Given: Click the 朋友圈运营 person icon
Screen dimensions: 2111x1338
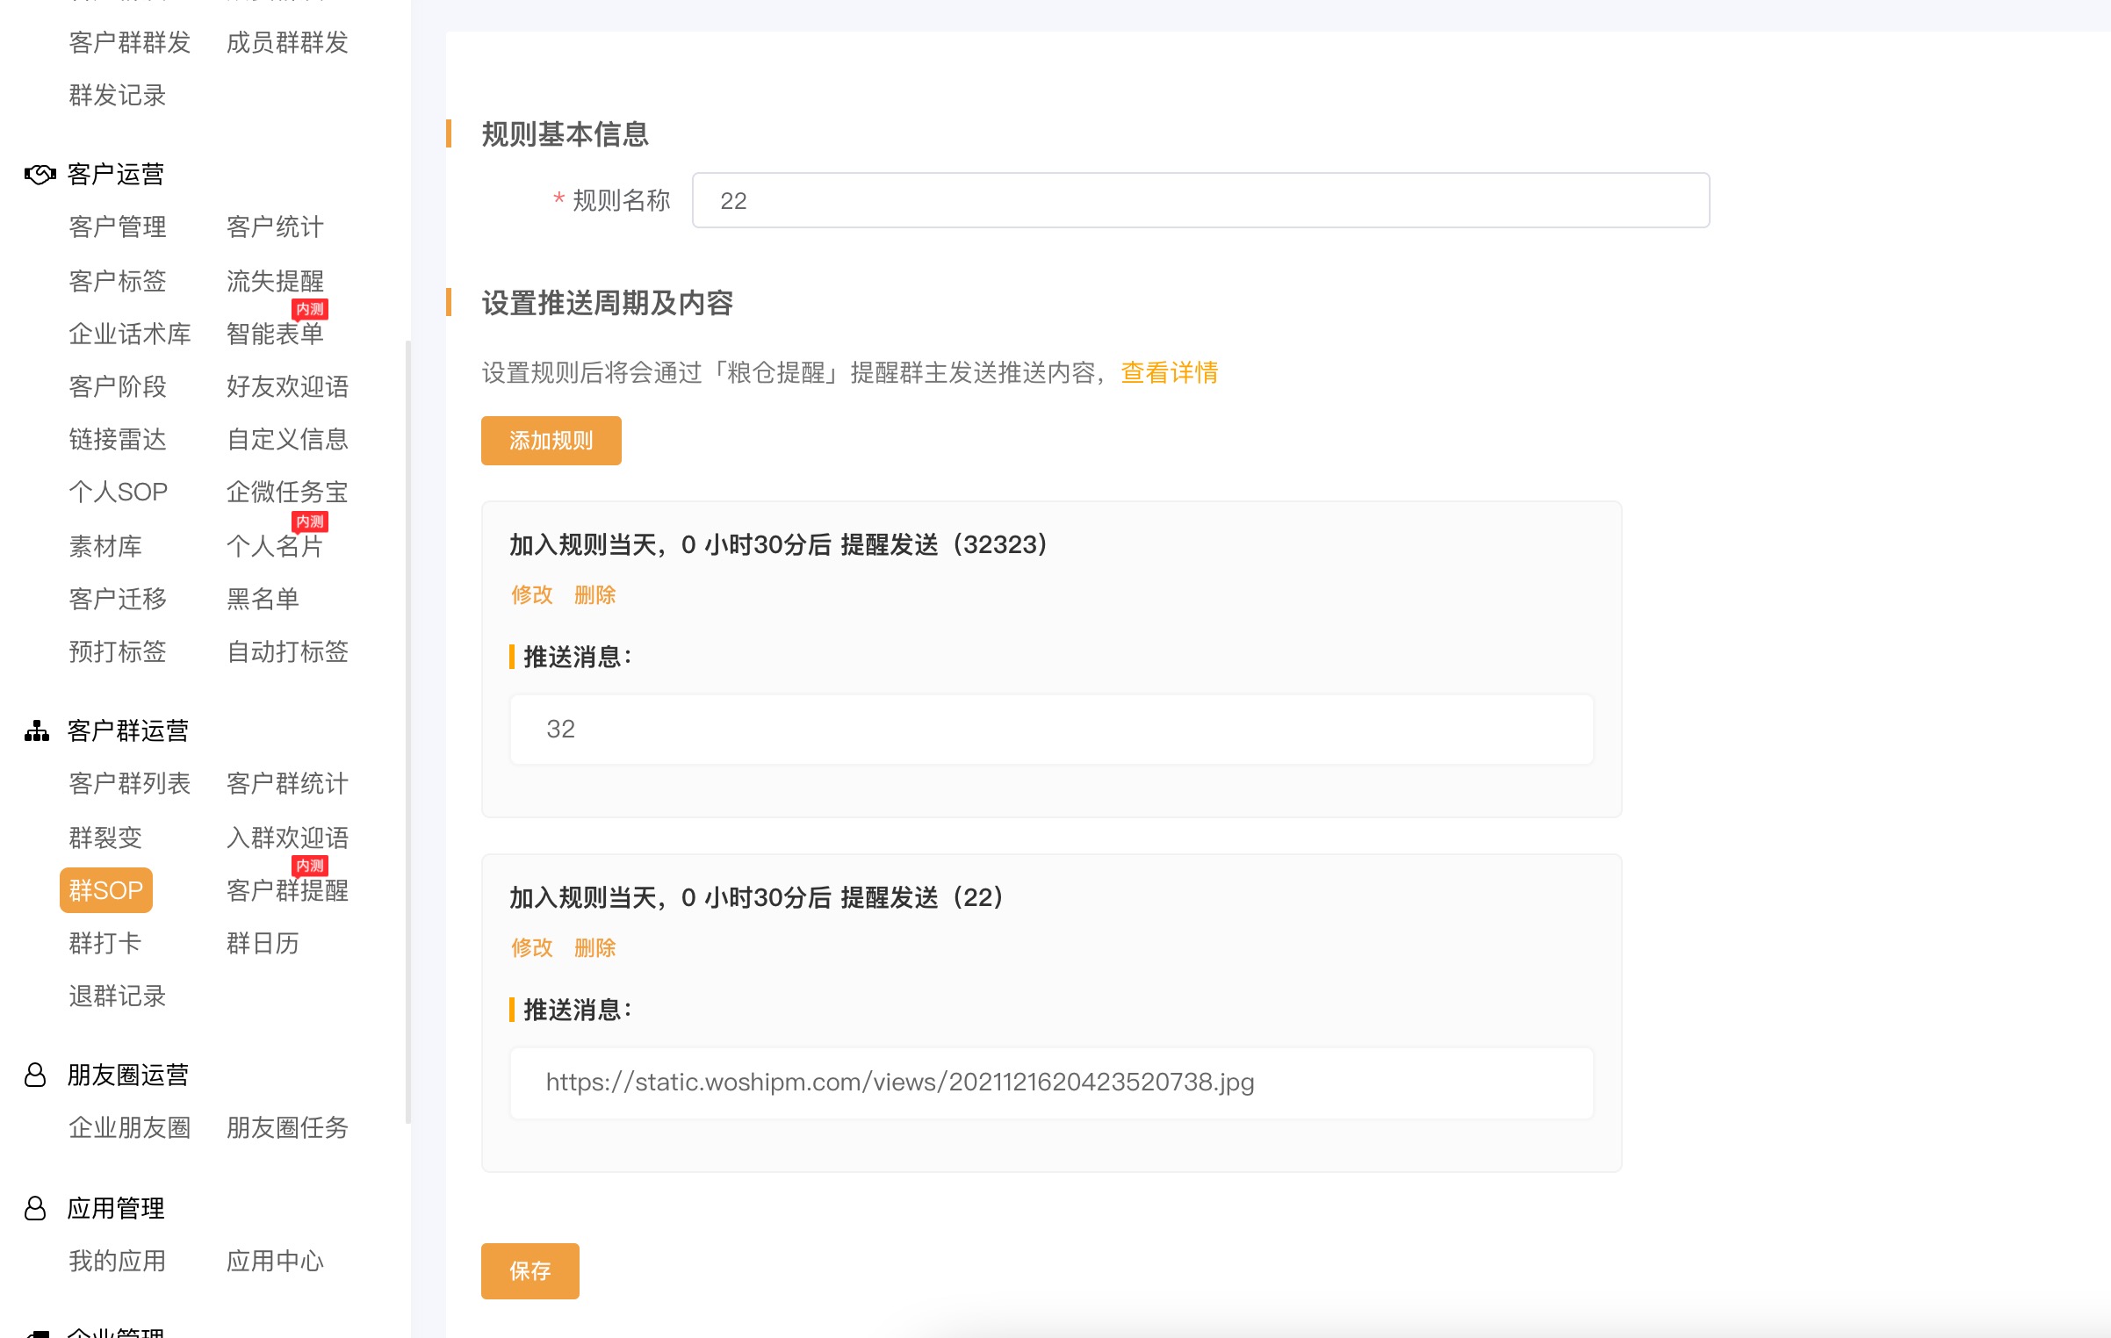Looking at the screenshot, I should [35, 1074].
